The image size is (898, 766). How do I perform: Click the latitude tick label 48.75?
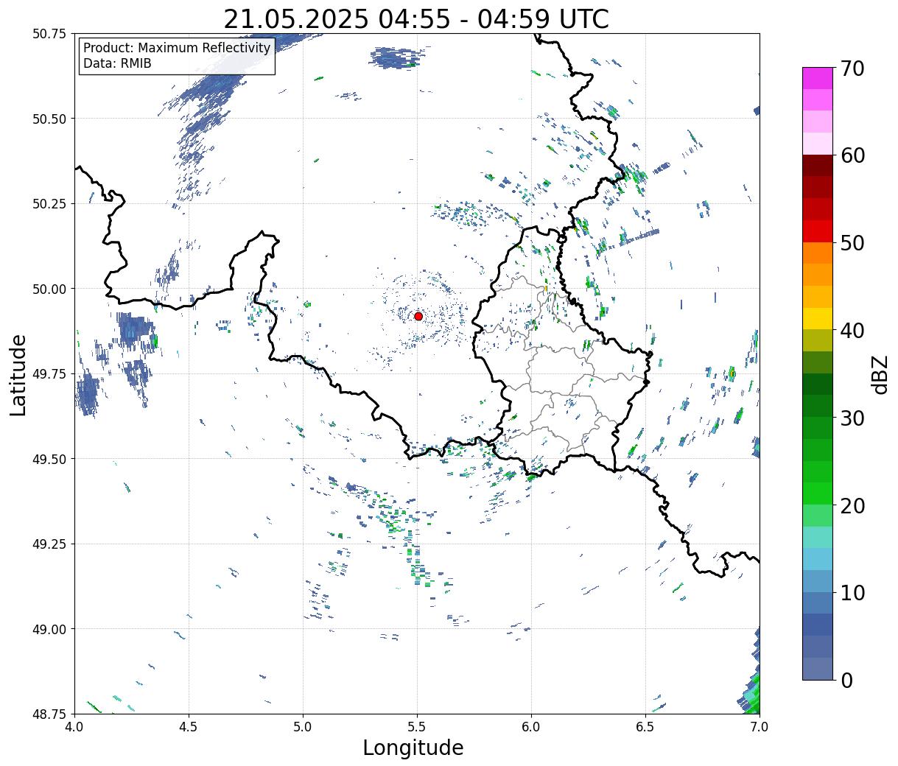(x=49, y=714)
